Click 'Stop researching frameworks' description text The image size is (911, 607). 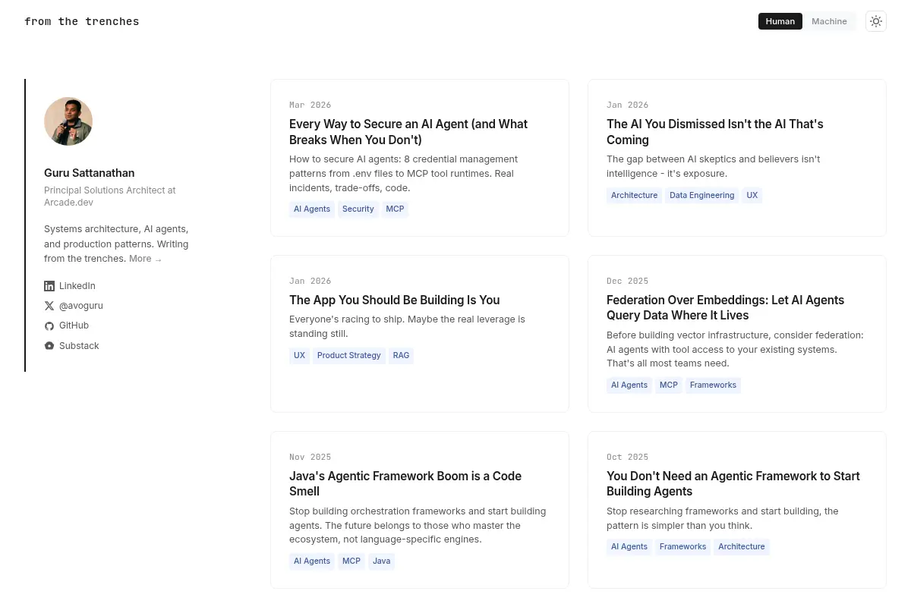click(x=723, y=518)
